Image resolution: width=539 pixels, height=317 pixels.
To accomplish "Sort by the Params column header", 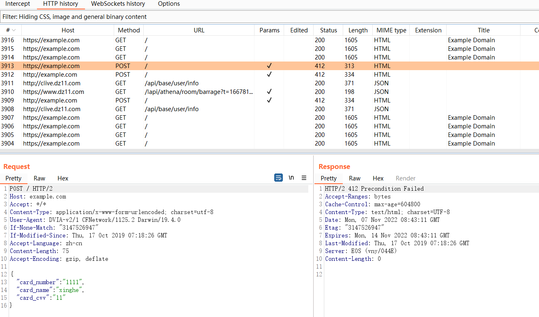I will [269, 30].
